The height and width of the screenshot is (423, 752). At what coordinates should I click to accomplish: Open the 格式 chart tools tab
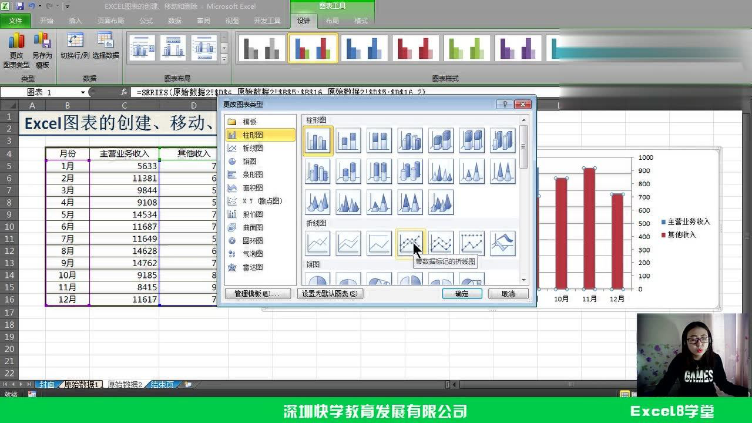(361, 21)
